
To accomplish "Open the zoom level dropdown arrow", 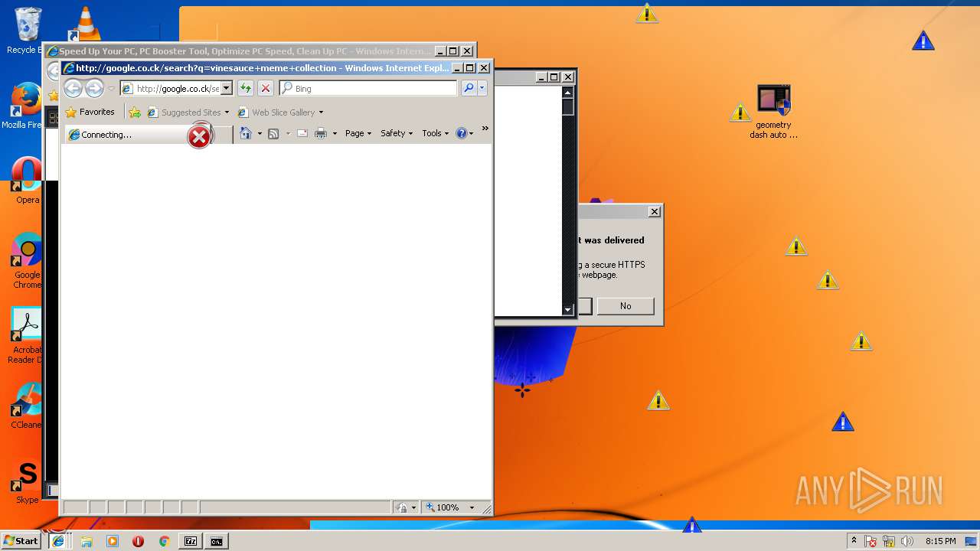I will (x=472, y=507).
